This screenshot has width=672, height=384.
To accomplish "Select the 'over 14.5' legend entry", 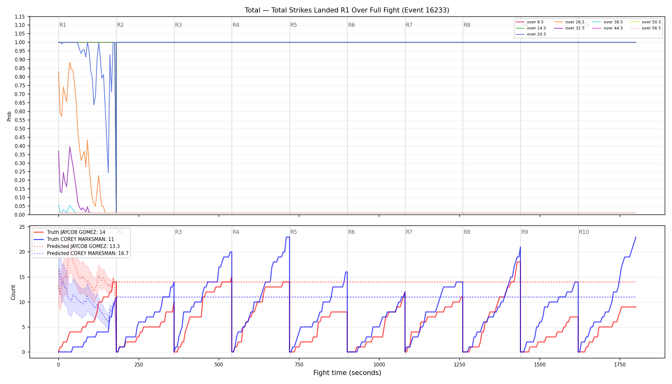I will click(531, 28).
